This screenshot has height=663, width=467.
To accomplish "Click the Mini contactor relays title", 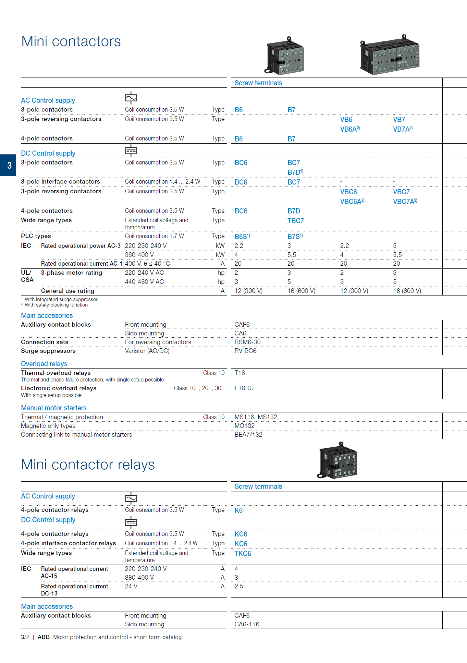I will [88, 464].
